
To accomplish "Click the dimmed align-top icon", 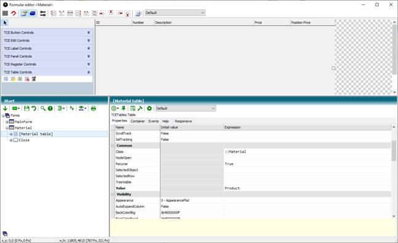I will [x=62, y=13].
